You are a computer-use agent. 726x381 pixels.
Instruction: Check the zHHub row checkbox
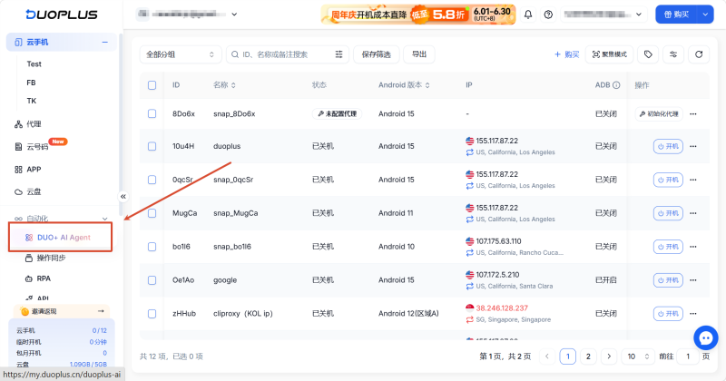[x=152, y=313]
